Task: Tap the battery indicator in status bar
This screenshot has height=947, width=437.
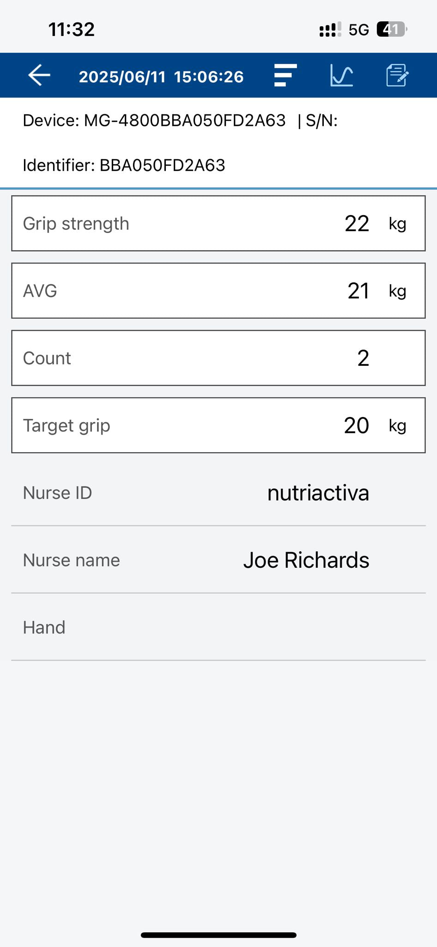Action: (391, 30)
